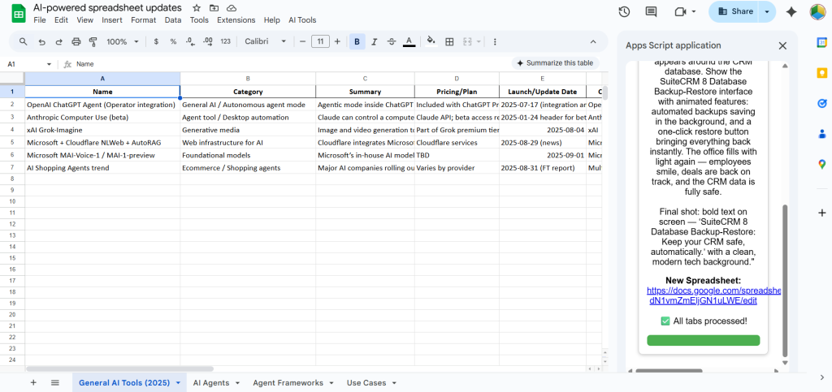Open the all sheets list
Image resolution: width=832 pixels, height=392 pixels.
(55, 382)
